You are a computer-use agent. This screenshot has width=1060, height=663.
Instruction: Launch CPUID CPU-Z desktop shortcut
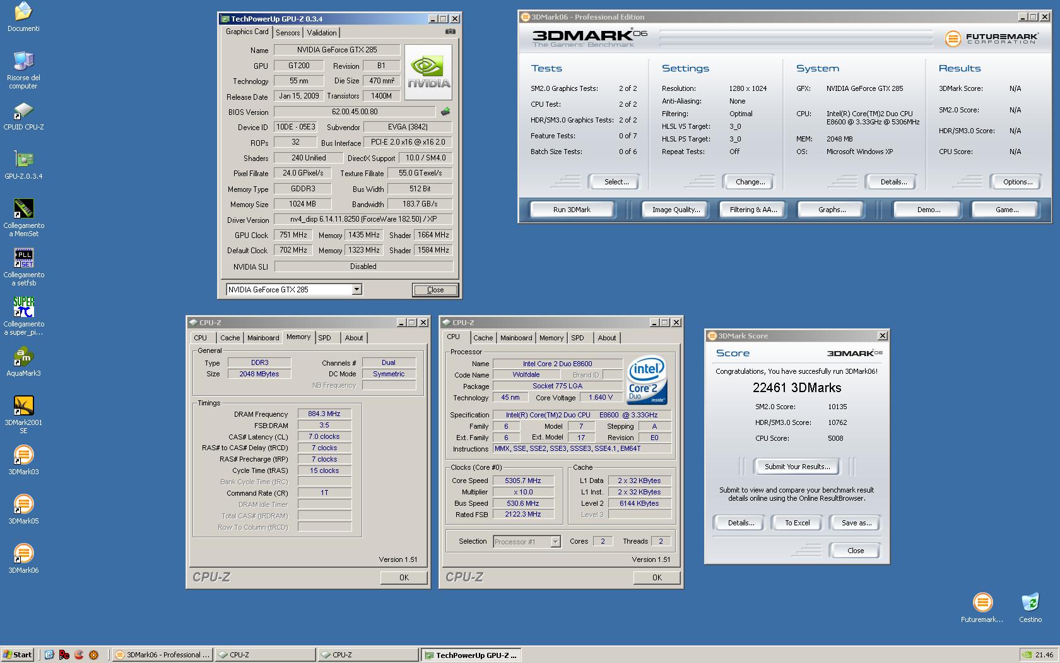[x=23, y=110]
